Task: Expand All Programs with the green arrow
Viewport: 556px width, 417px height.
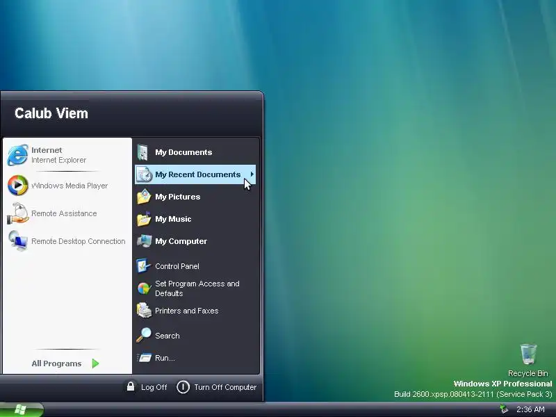Action: [x=95, y=363]
